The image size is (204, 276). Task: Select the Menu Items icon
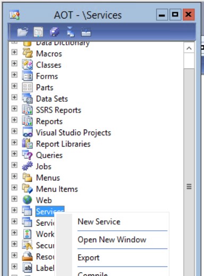28,189
